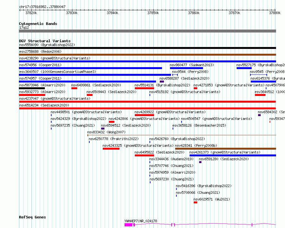Click nsv6591280 (Sedlazeck2020) label
The width and height of the screenshot is (285, 228).
coord(224,159)
